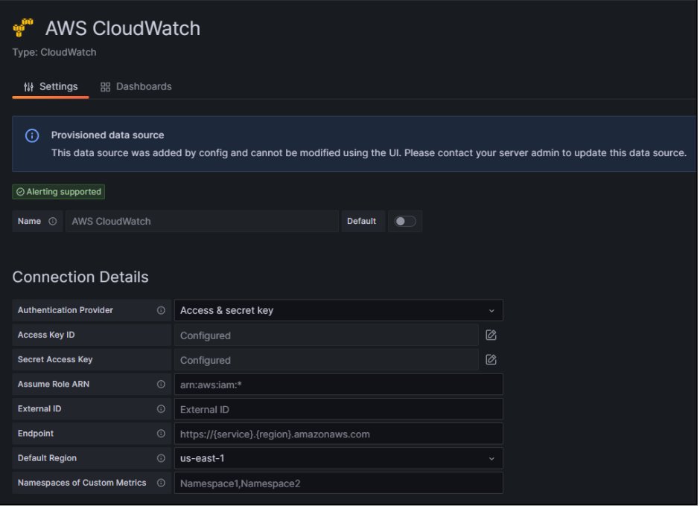Click the Assume Role ARN input field
Image resolution: width=700 pixels, height=508 pixels.
pos(339,385)
